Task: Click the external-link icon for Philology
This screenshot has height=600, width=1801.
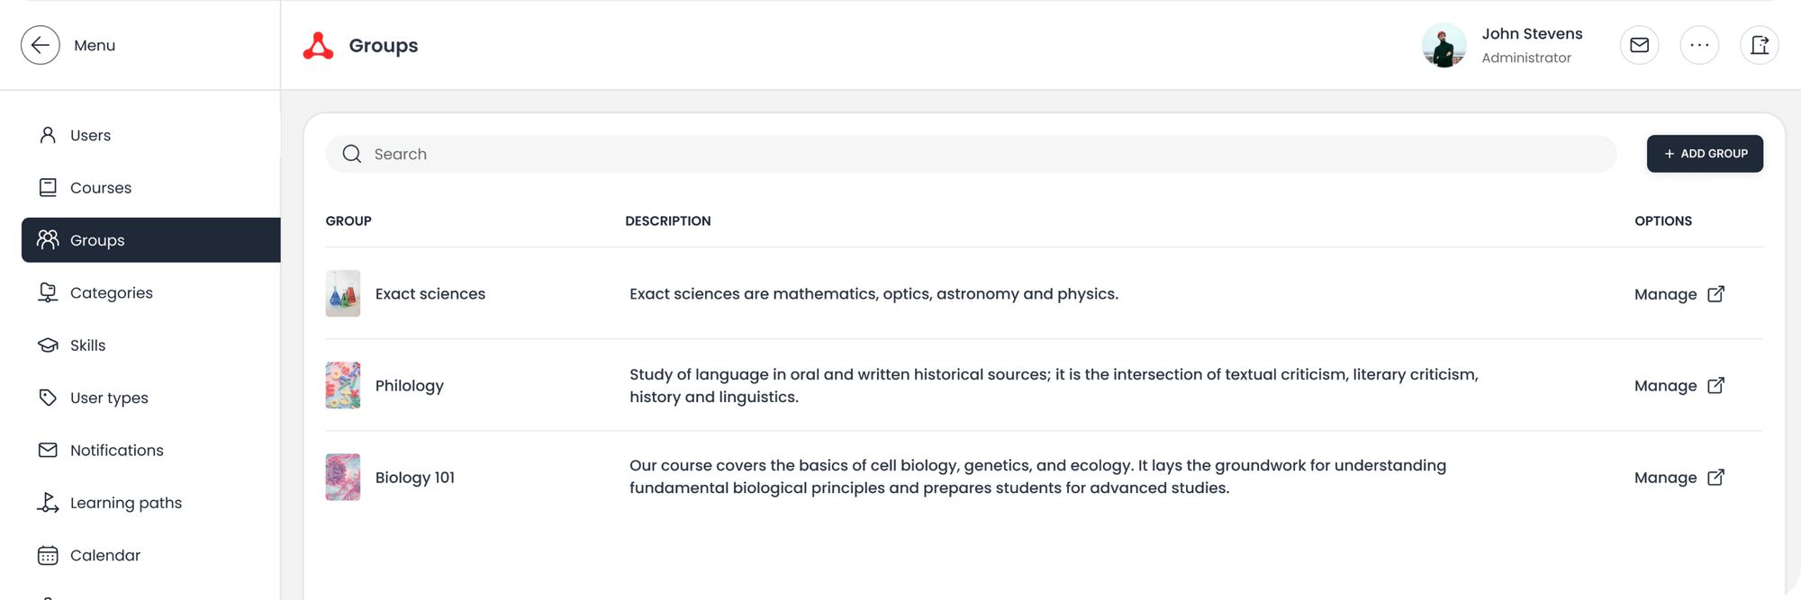Action: [1715, 386]
